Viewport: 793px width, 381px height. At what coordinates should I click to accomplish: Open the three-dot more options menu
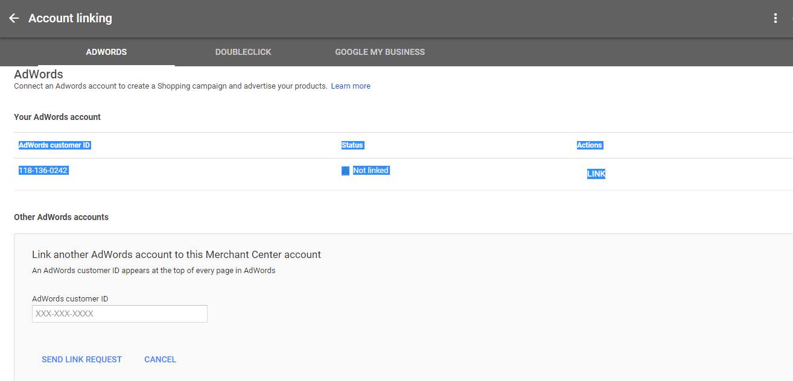[x=775, y=19]
